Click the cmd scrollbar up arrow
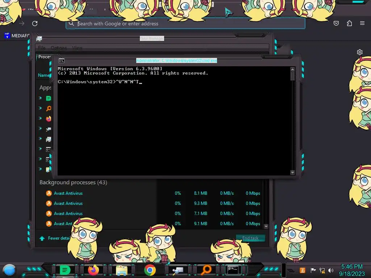 [x=292, y=69]
